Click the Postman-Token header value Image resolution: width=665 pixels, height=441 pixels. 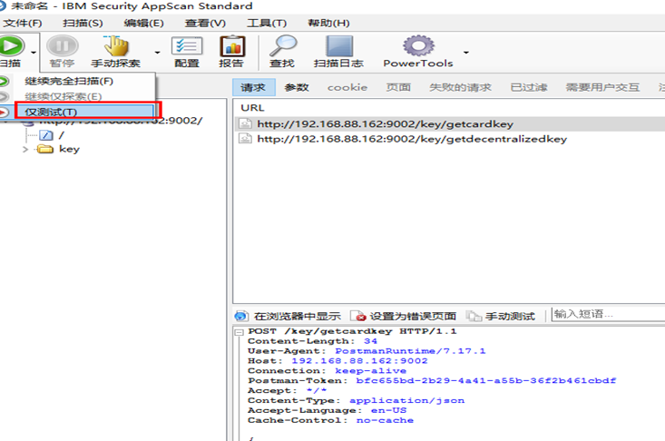pyautogui.click(x=486, y=381)
